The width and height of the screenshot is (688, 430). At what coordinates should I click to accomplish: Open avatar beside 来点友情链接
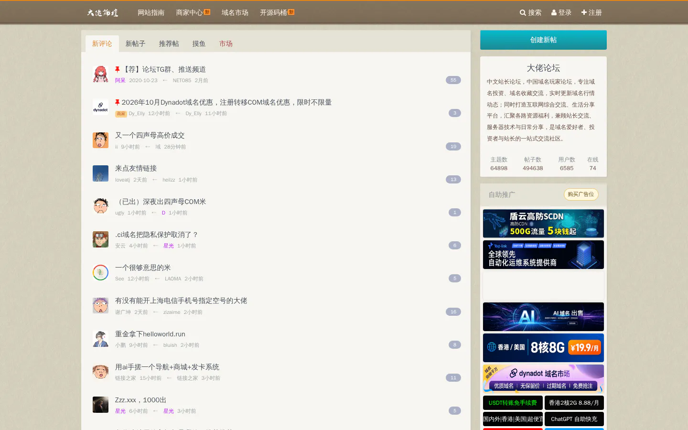(100, 173)
